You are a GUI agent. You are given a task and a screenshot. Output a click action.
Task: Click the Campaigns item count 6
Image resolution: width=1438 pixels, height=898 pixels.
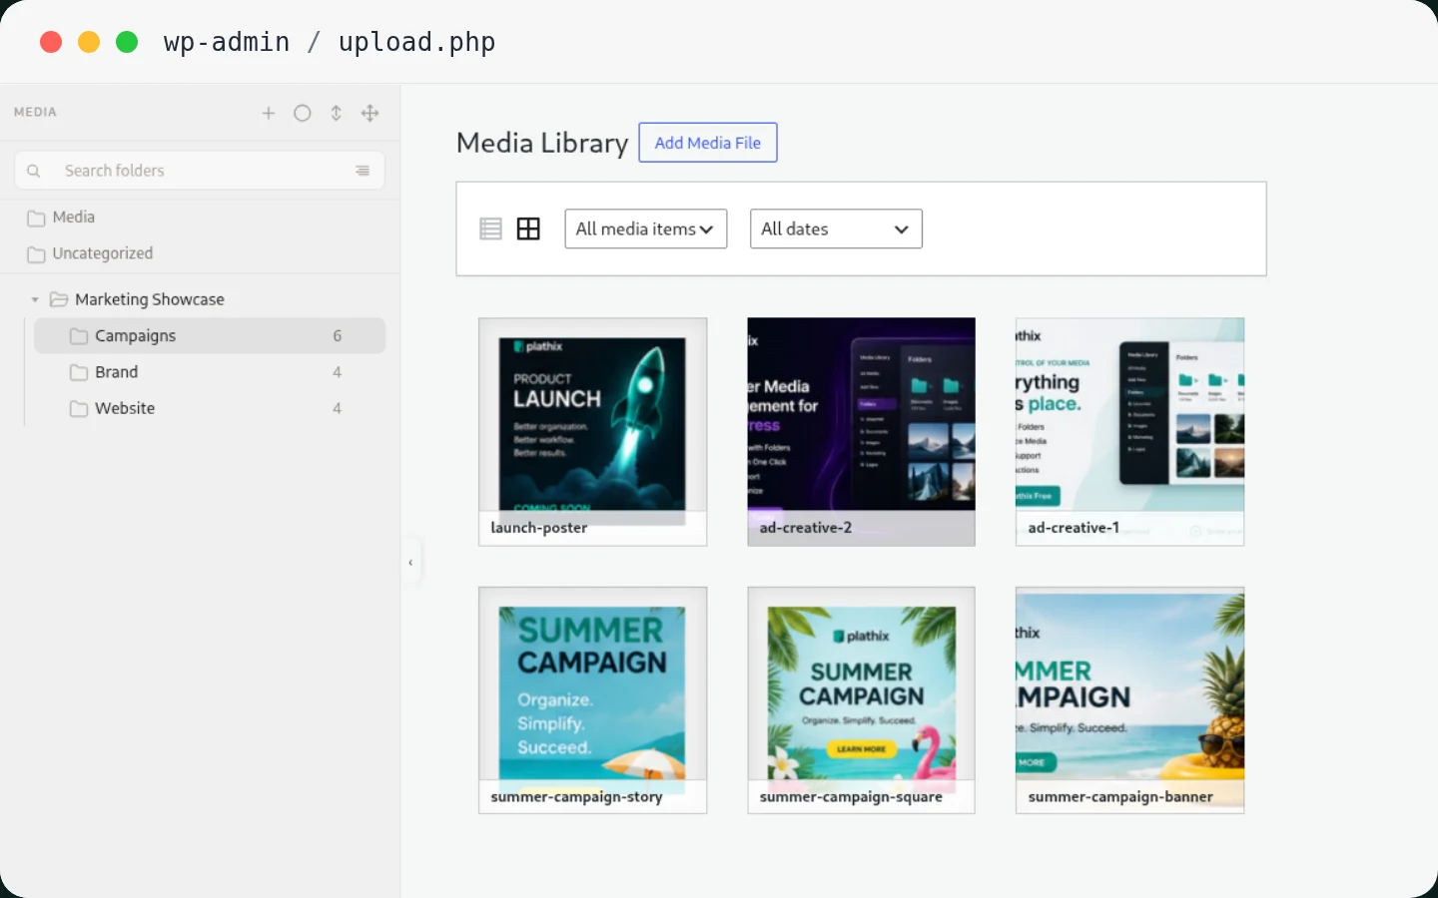point(338,336)
